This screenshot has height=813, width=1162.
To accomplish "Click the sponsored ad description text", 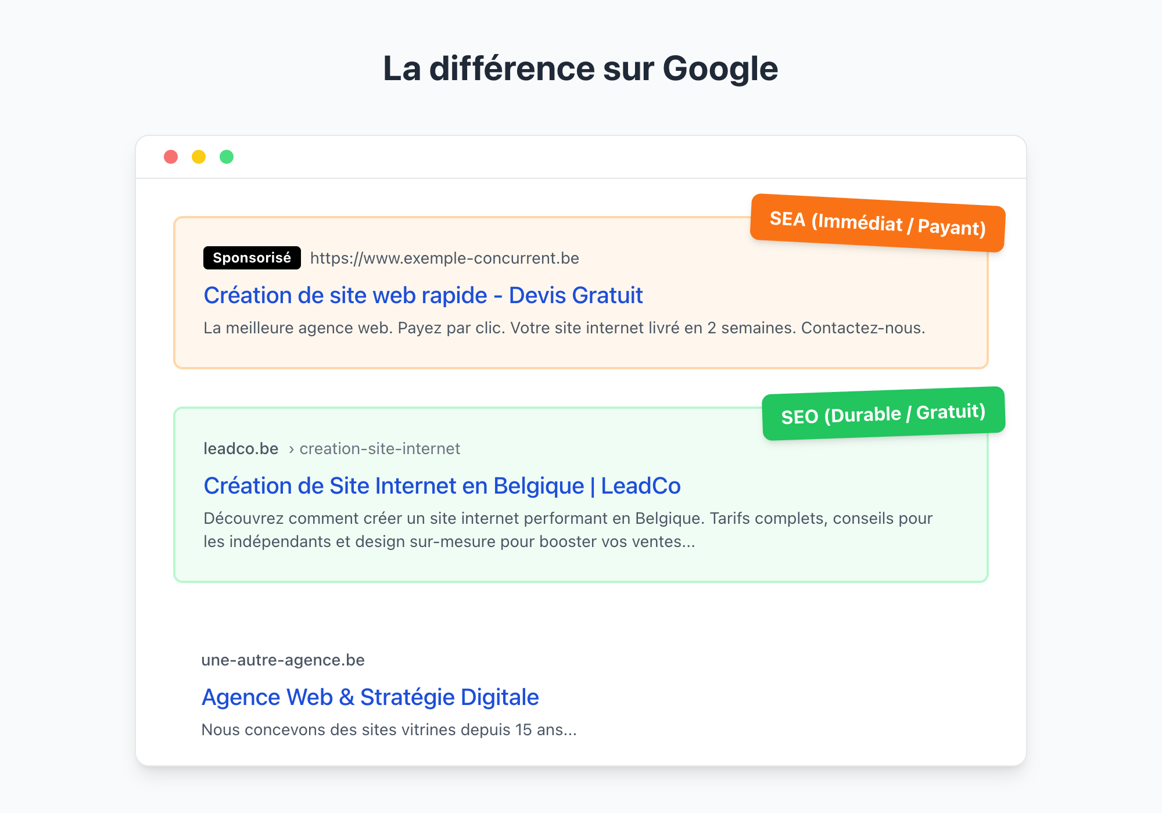I will coord(564,328).
